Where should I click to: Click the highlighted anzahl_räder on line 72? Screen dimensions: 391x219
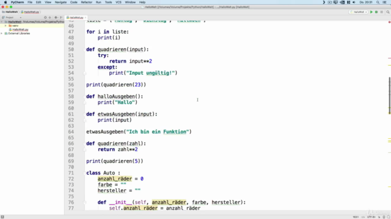coord(115,179)
